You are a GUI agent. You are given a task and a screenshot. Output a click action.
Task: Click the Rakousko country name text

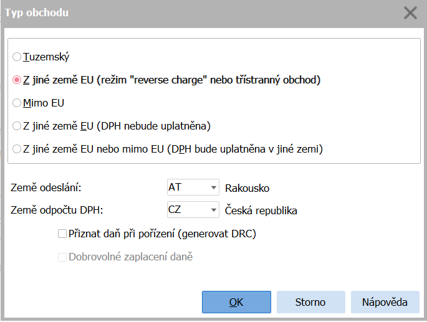coord(247,188)
